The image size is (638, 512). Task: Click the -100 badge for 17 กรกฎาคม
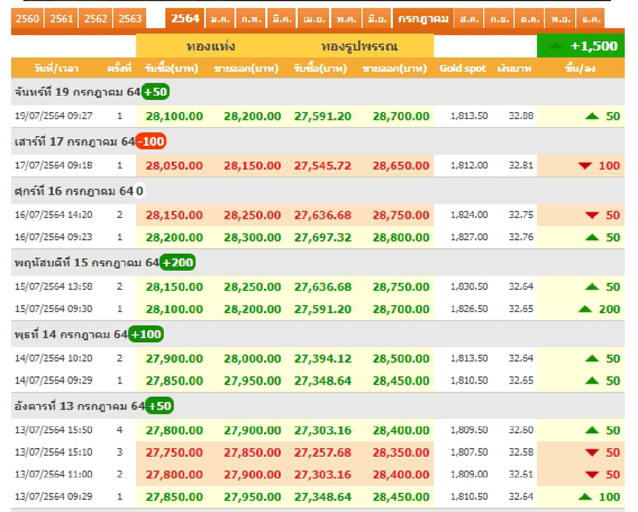click(x=150, y=142)
